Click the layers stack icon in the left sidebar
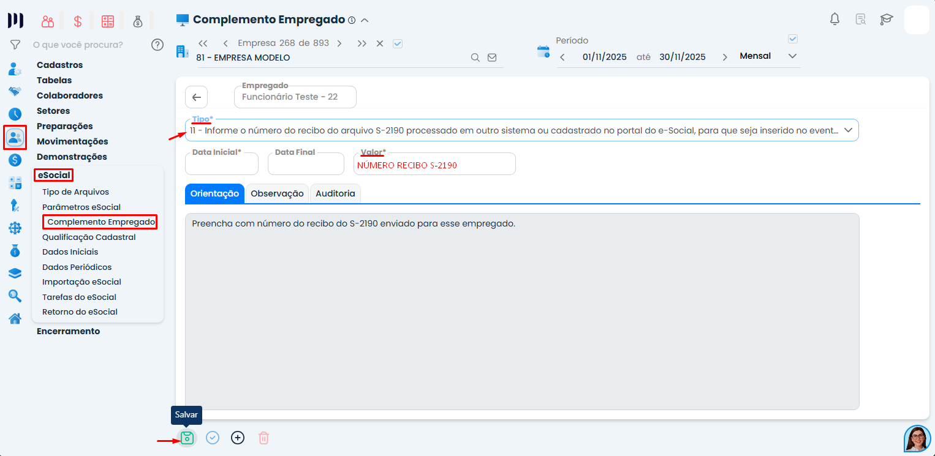935x456 pixels. coord(15,273)
